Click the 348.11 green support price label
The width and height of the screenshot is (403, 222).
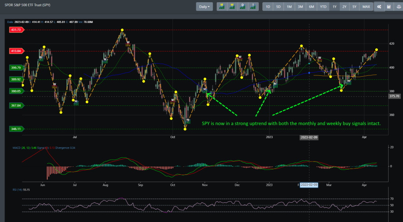pyautogui.click(x=17, y=129)
